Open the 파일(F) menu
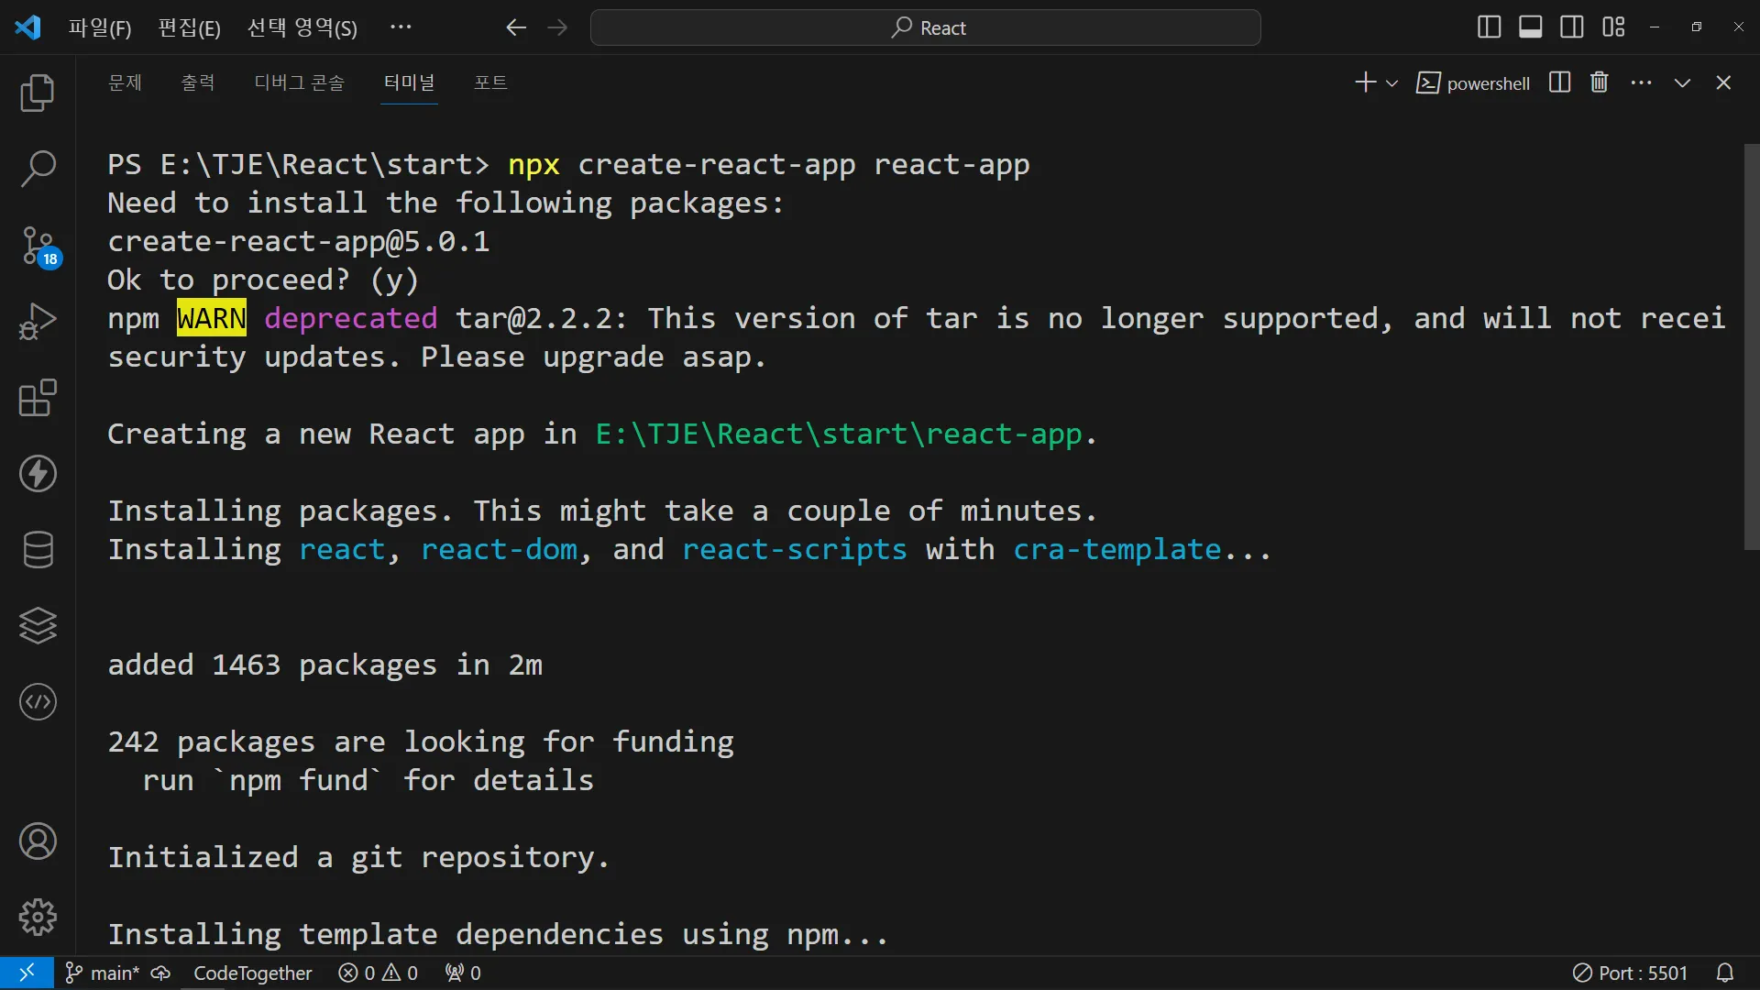 (100, 27)
